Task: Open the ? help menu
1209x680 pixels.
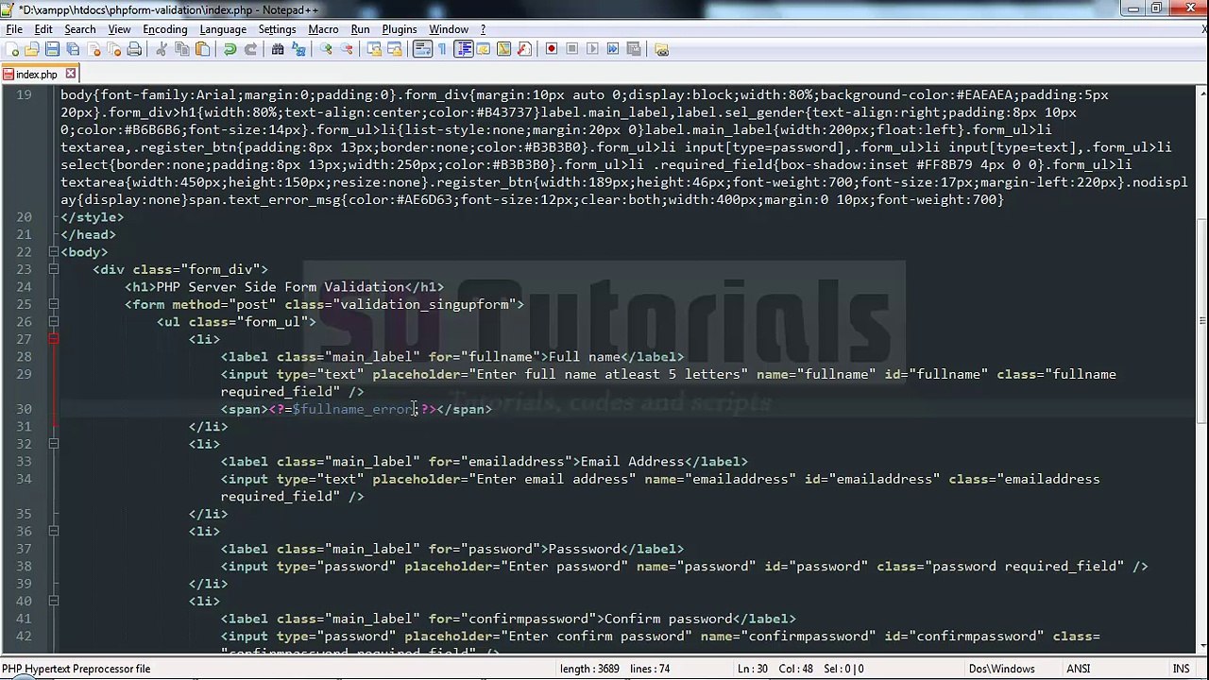Action: pyautogui.click(x=483, y=29)
